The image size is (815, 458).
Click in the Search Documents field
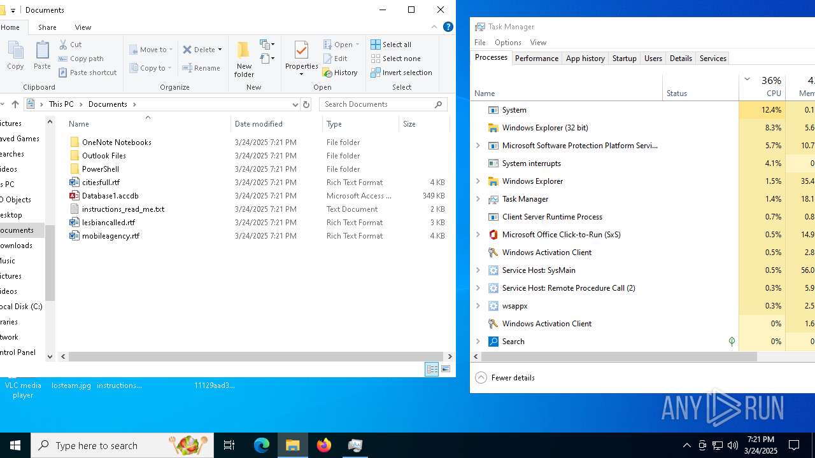(383, 104)
